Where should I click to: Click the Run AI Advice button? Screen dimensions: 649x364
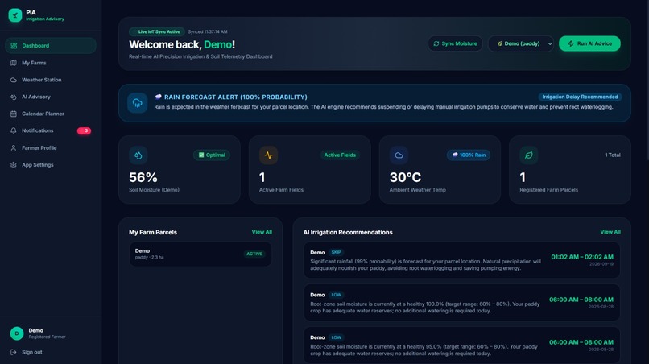click(589, 43)
